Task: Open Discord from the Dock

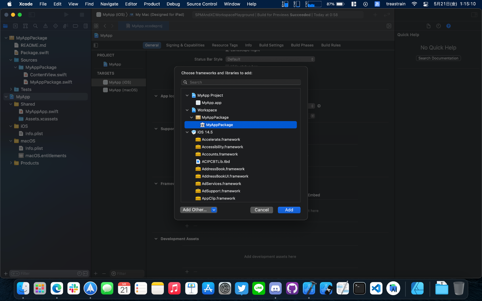Action: (275, 288)
